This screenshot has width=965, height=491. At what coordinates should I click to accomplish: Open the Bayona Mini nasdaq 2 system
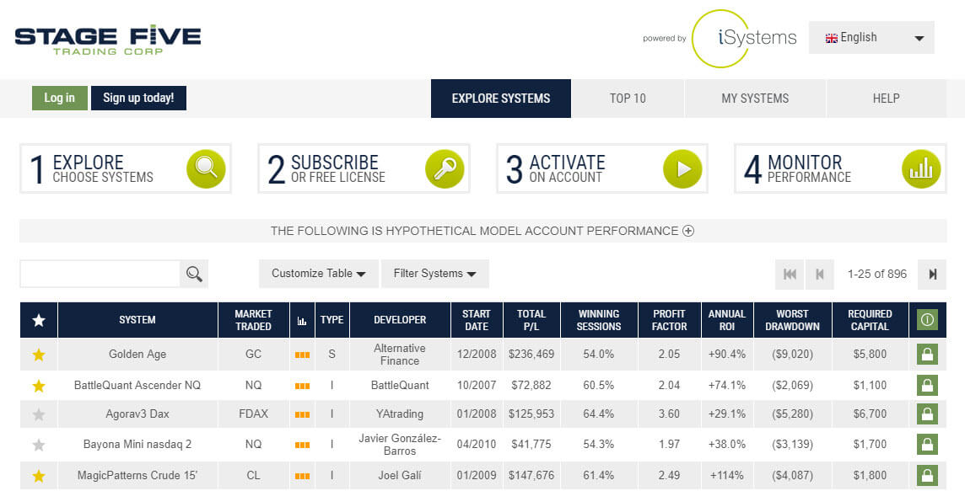[137, 444]
